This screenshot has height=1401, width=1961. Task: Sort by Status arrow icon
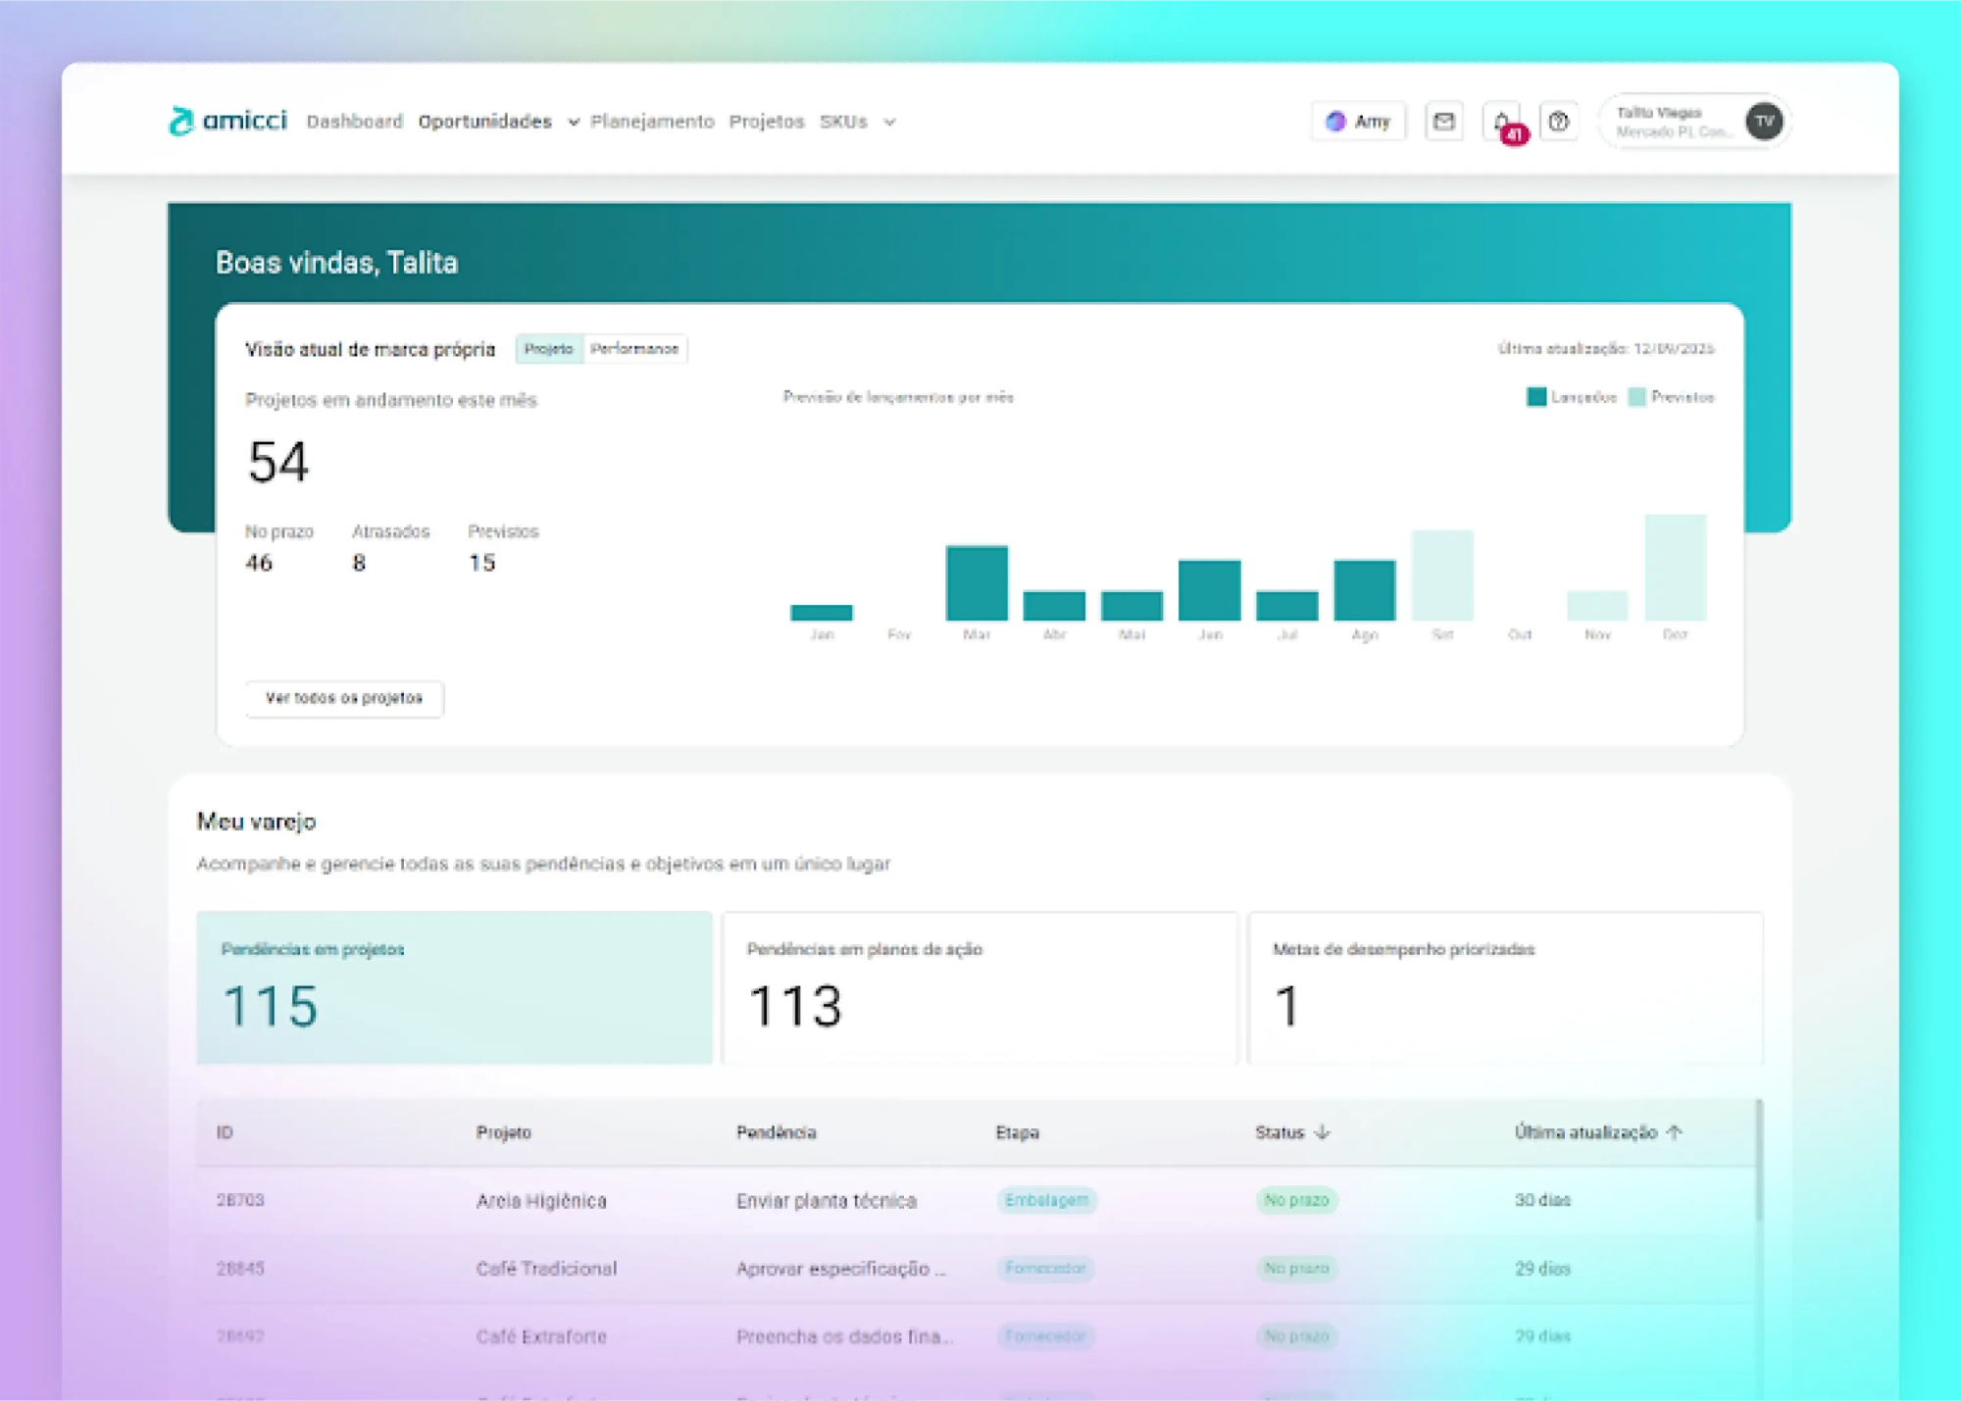point(1323,1132)
